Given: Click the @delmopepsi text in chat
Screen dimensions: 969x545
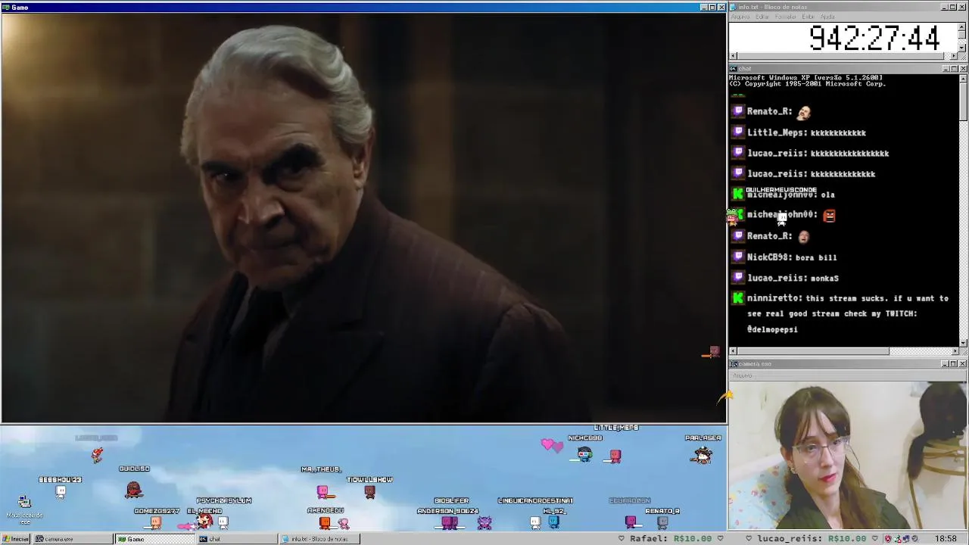Looking at the screenshot, I should pyautogui.click(x=772, y=329).
